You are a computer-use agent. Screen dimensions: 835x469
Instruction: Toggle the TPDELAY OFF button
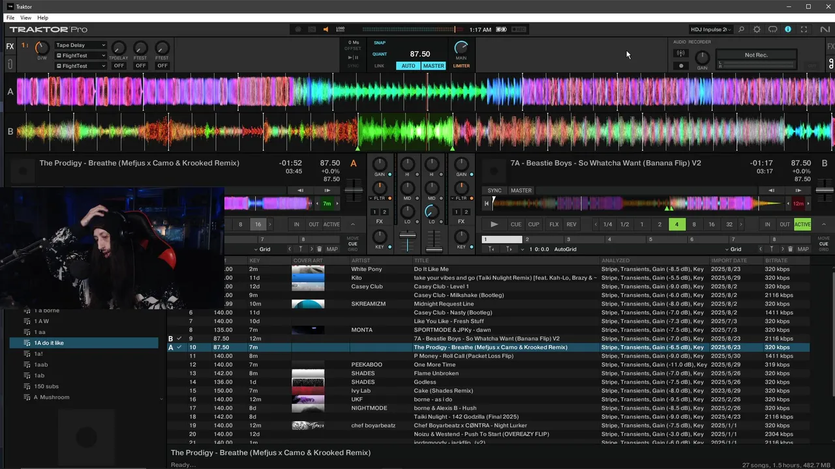[x=119, y=66]
